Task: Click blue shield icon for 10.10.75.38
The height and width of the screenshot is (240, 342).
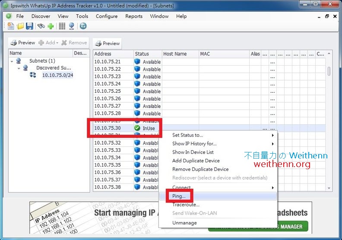Action: point(137,187)
